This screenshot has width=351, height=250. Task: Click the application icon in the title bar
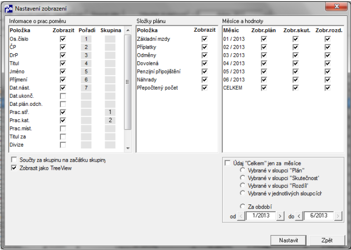9,9
